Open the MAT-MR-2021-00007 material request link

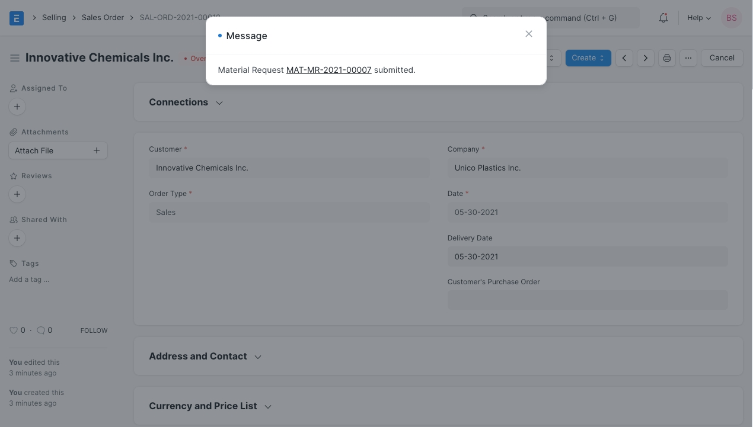pyautogui.click(x=328, y=70)
